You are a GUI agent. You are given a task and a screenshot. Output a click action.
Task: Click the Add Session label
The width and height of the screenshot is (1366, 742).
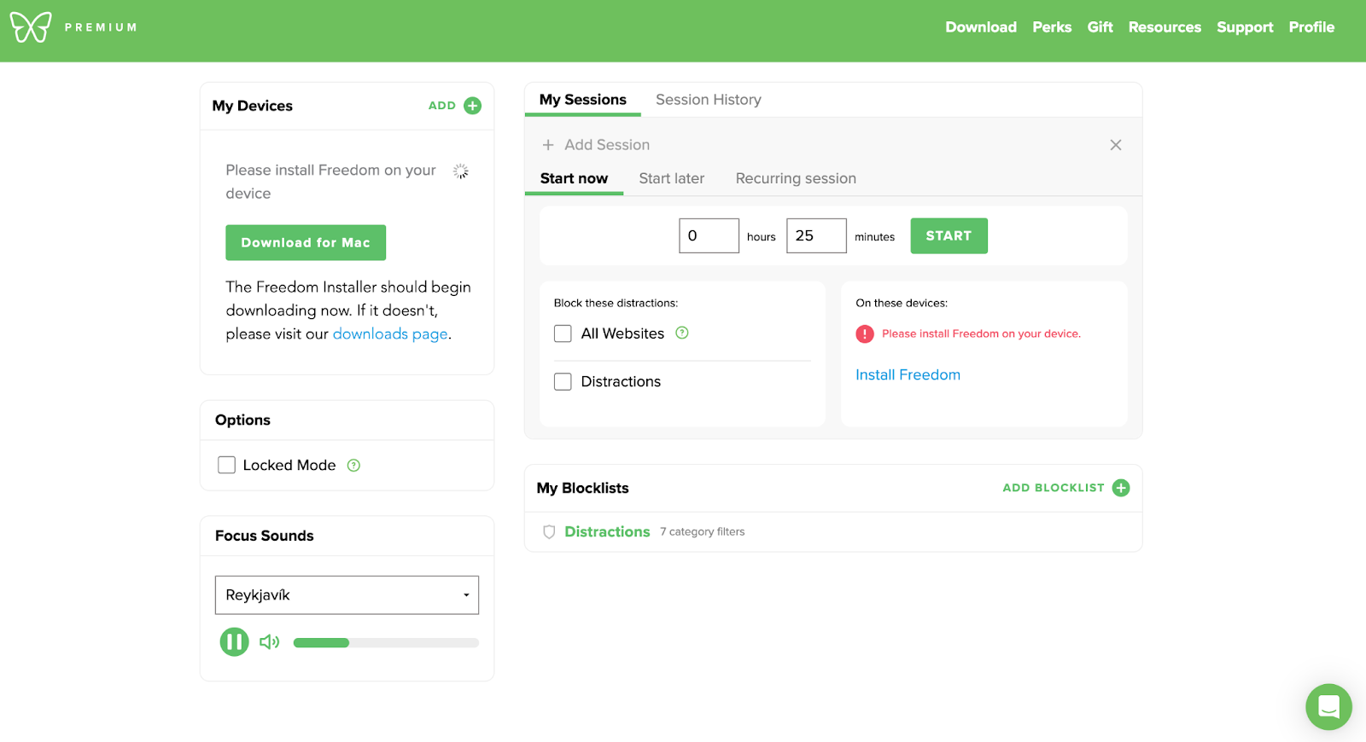(607, 145)
